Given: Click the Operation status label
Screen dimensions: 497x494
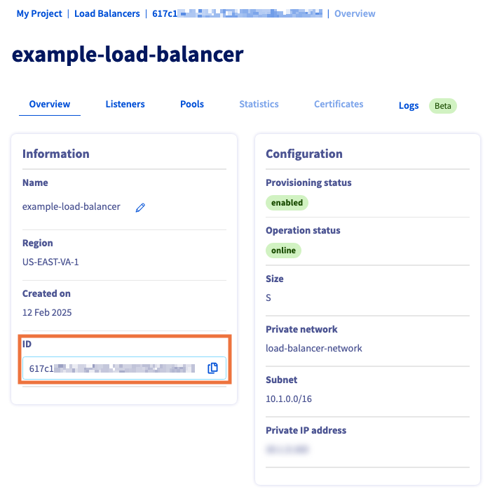Looking at the screenshot, I should (303, 230).
